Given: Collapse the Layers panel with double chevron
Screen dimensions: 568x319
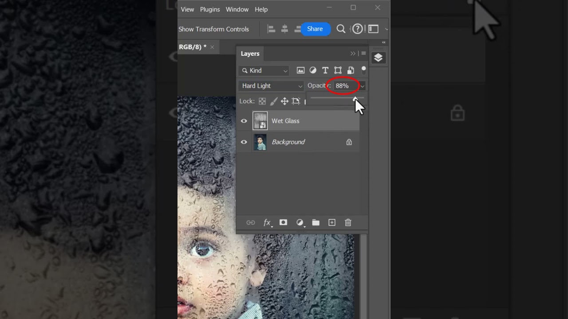Looking at the screenshot, I should [353, 54].
